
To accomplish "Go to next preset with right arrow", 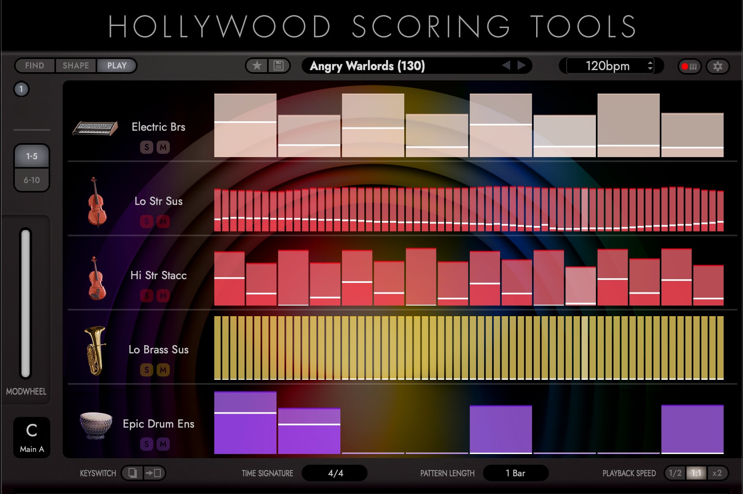I will point(522,65).
